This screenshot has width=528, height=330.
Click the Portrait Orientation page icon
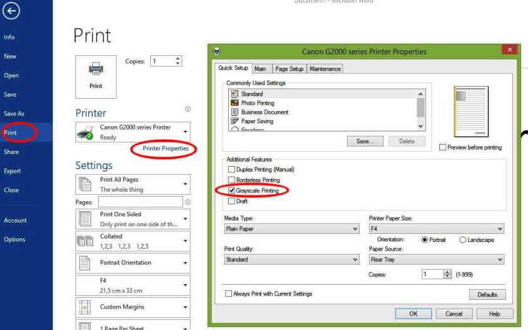(x=85, y=263)
